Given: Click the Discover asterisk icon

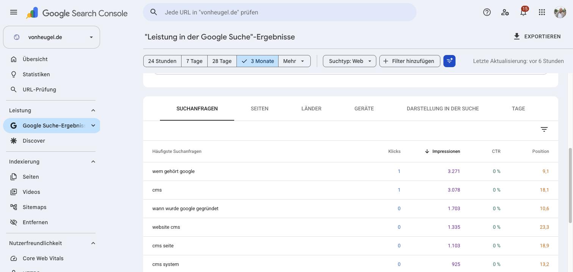Looking at the screenshot, I should [x=14, y=141].
